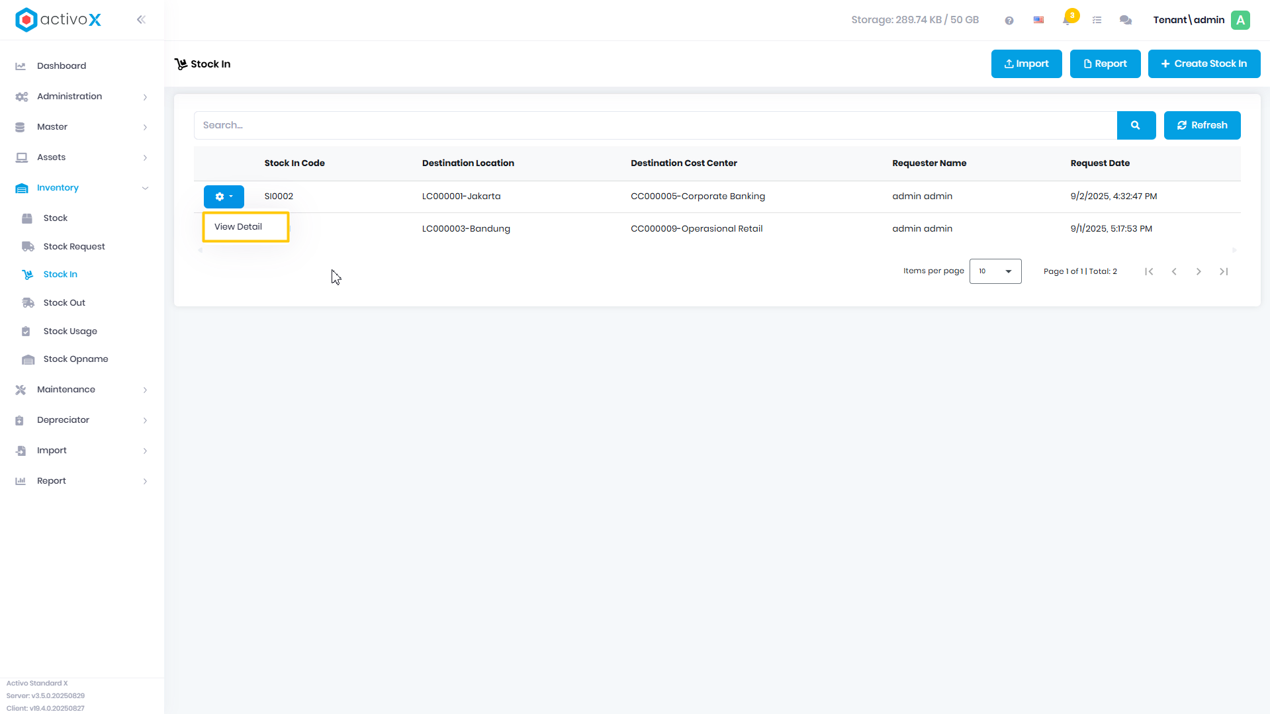
Task: Click Tenant\admin user name
Action: (x=1189, y=20)
